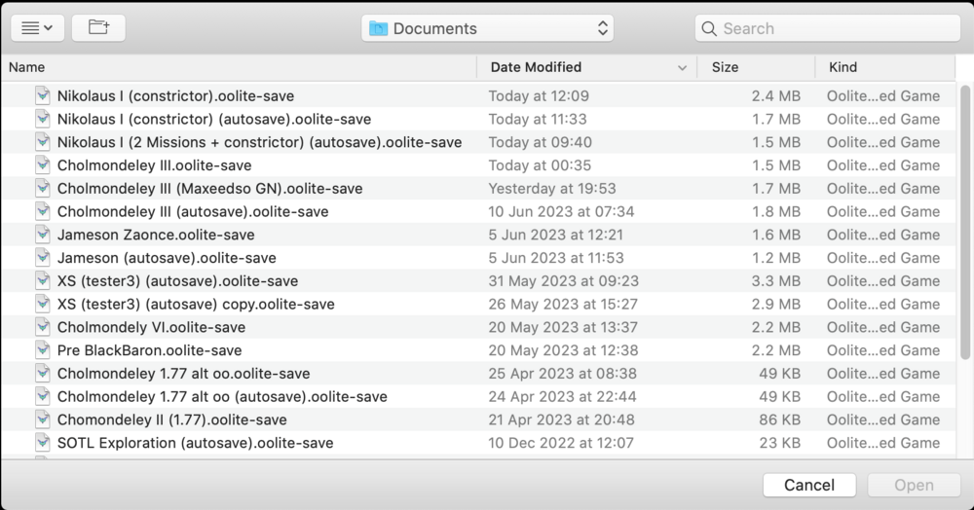Click the Jameson Zaonce.oolite-save file icon

click(43, 235)
